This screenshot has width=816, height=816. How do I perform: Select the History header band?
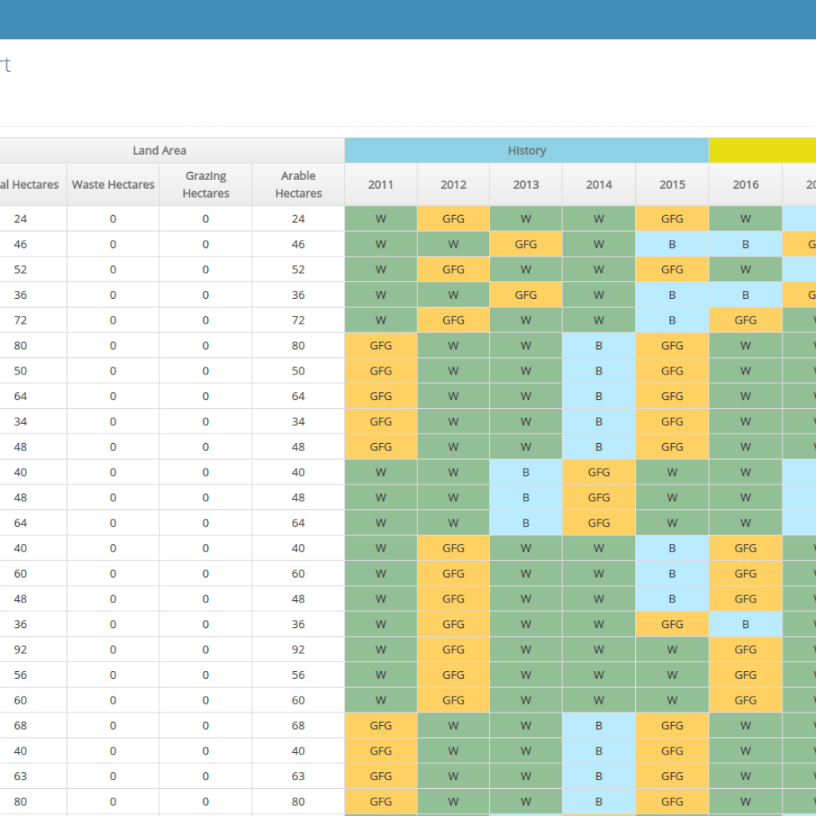tap(526, 151)
